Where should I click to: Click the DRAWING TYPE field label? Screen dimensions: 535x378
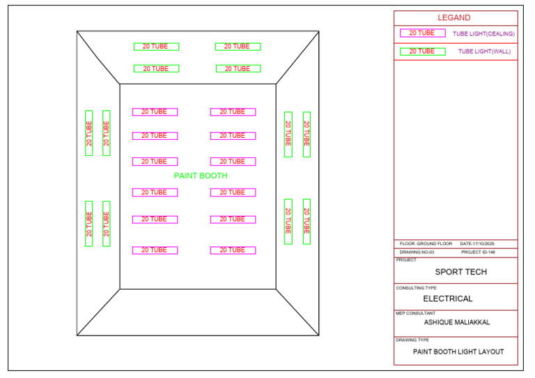tap(412, 340)
